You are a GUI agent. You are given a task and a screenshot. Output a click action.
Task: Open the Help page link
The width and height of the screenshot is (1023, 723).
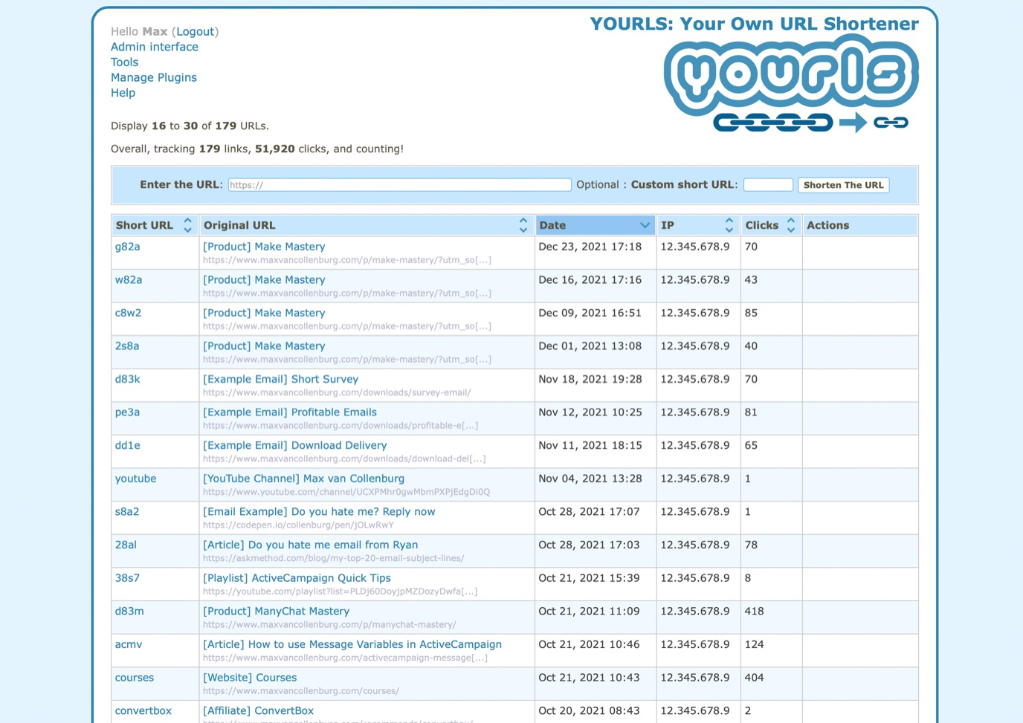point(123,93)
